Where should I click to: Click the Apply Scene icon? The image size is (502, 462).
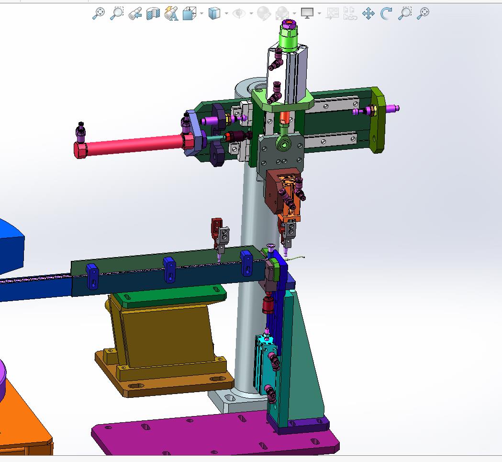(282, 13)
